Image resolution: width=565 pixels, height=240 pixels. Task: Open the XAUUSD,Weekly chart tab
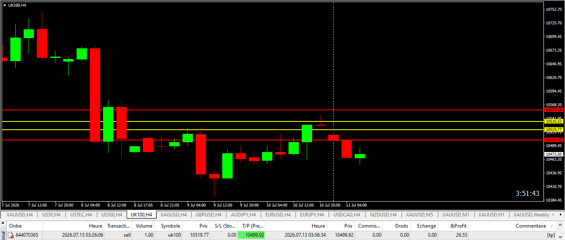pos(531,215)
